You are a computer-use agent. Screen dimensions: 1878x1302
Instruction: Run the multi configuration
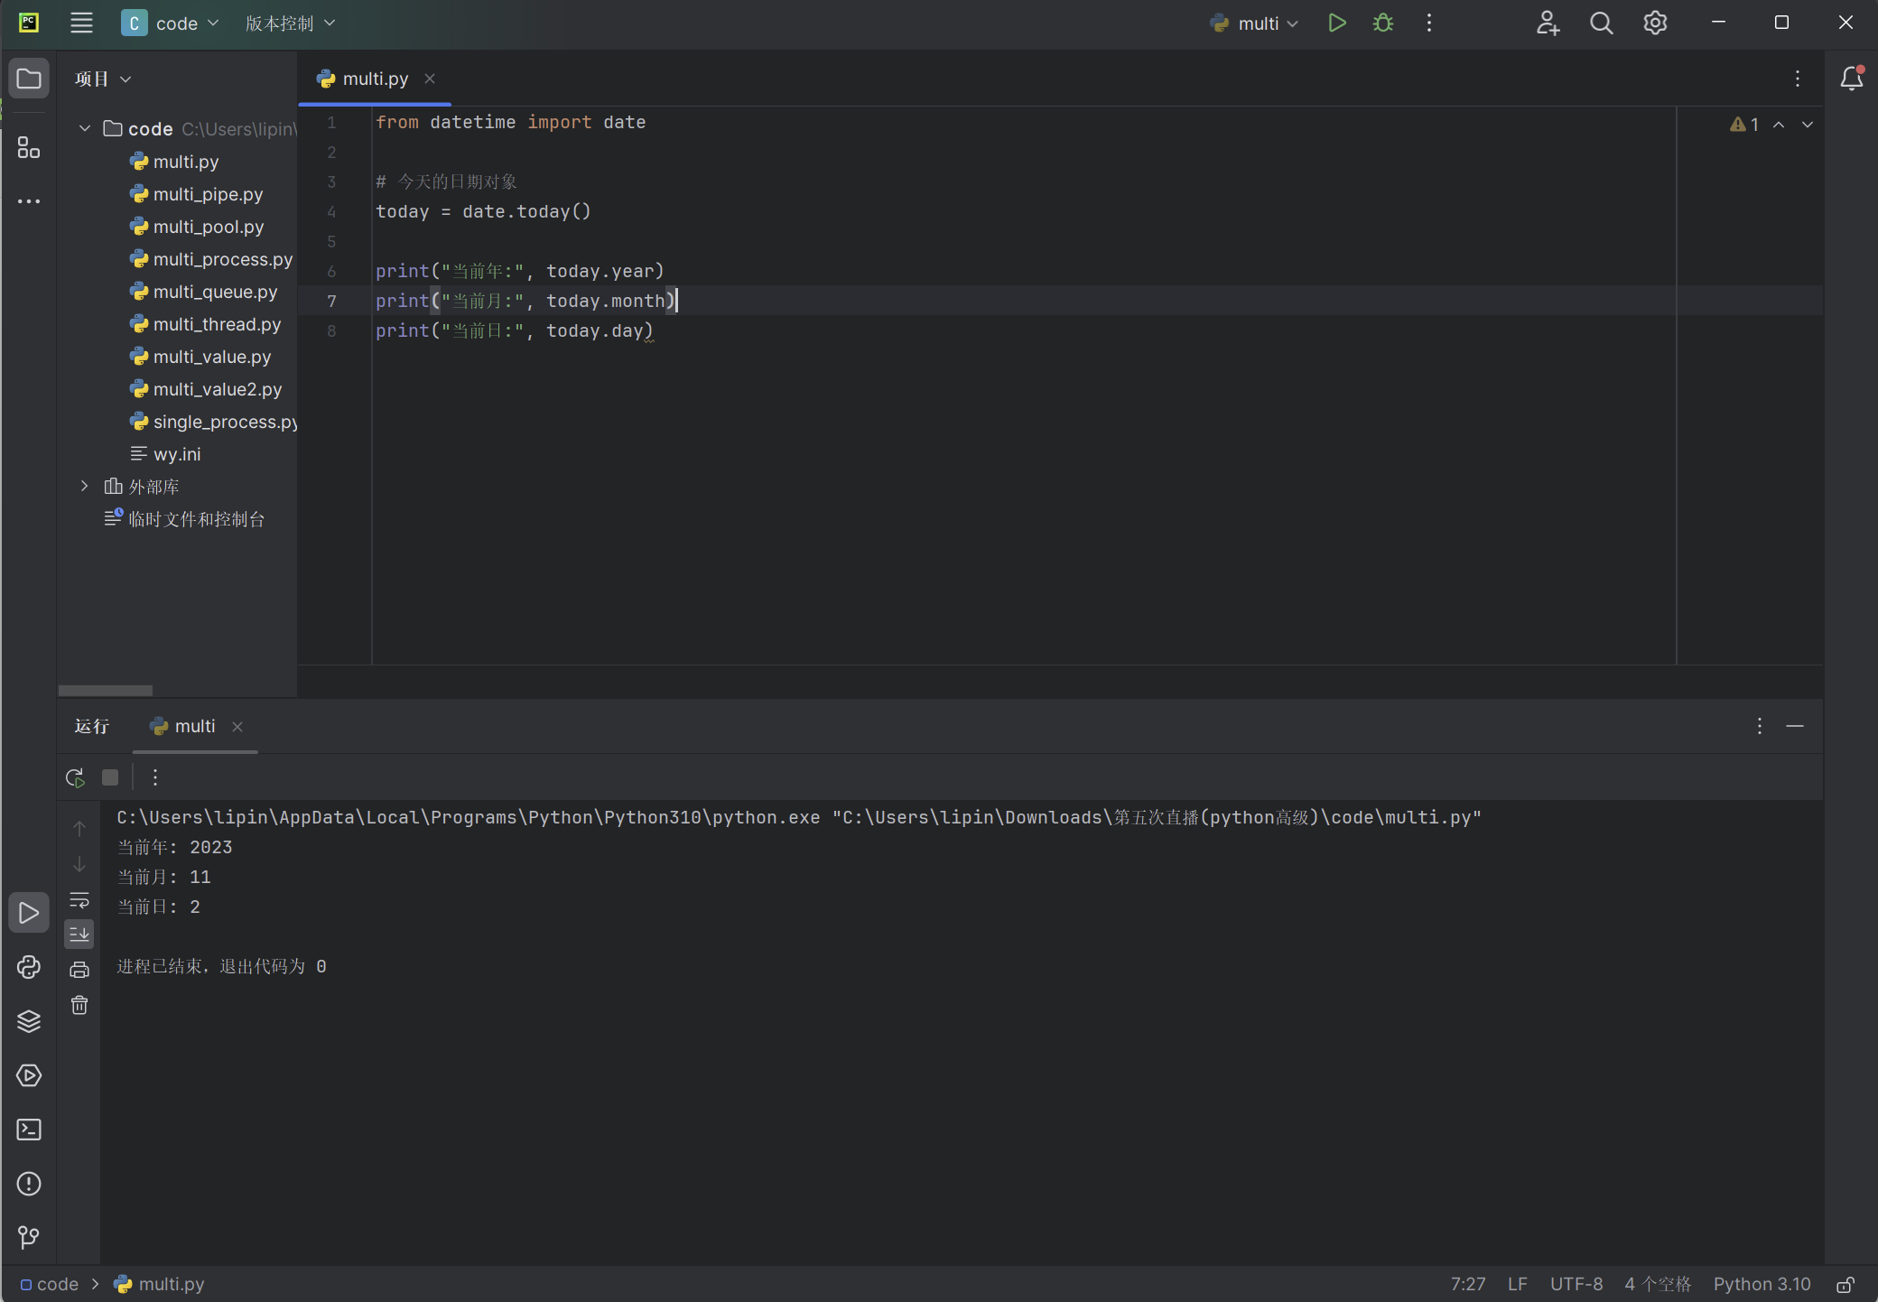point(1337,23)
